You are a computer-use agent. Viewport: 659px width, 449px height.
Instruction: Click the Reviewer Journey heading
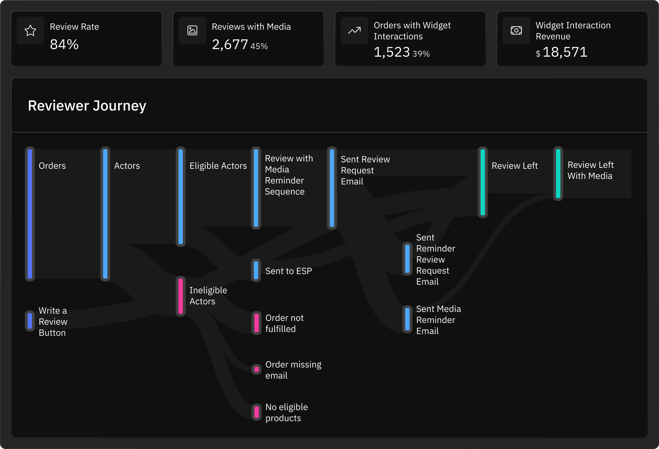pos(87,106)
